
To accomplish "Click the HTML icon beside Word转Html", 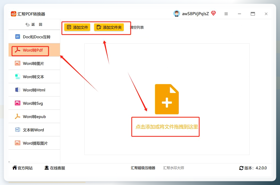I will [x=18, y=90].
